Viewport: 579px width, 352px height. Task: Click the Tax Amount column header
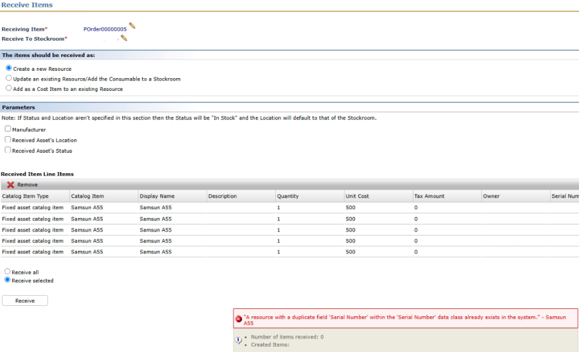[x=429, y=196]
